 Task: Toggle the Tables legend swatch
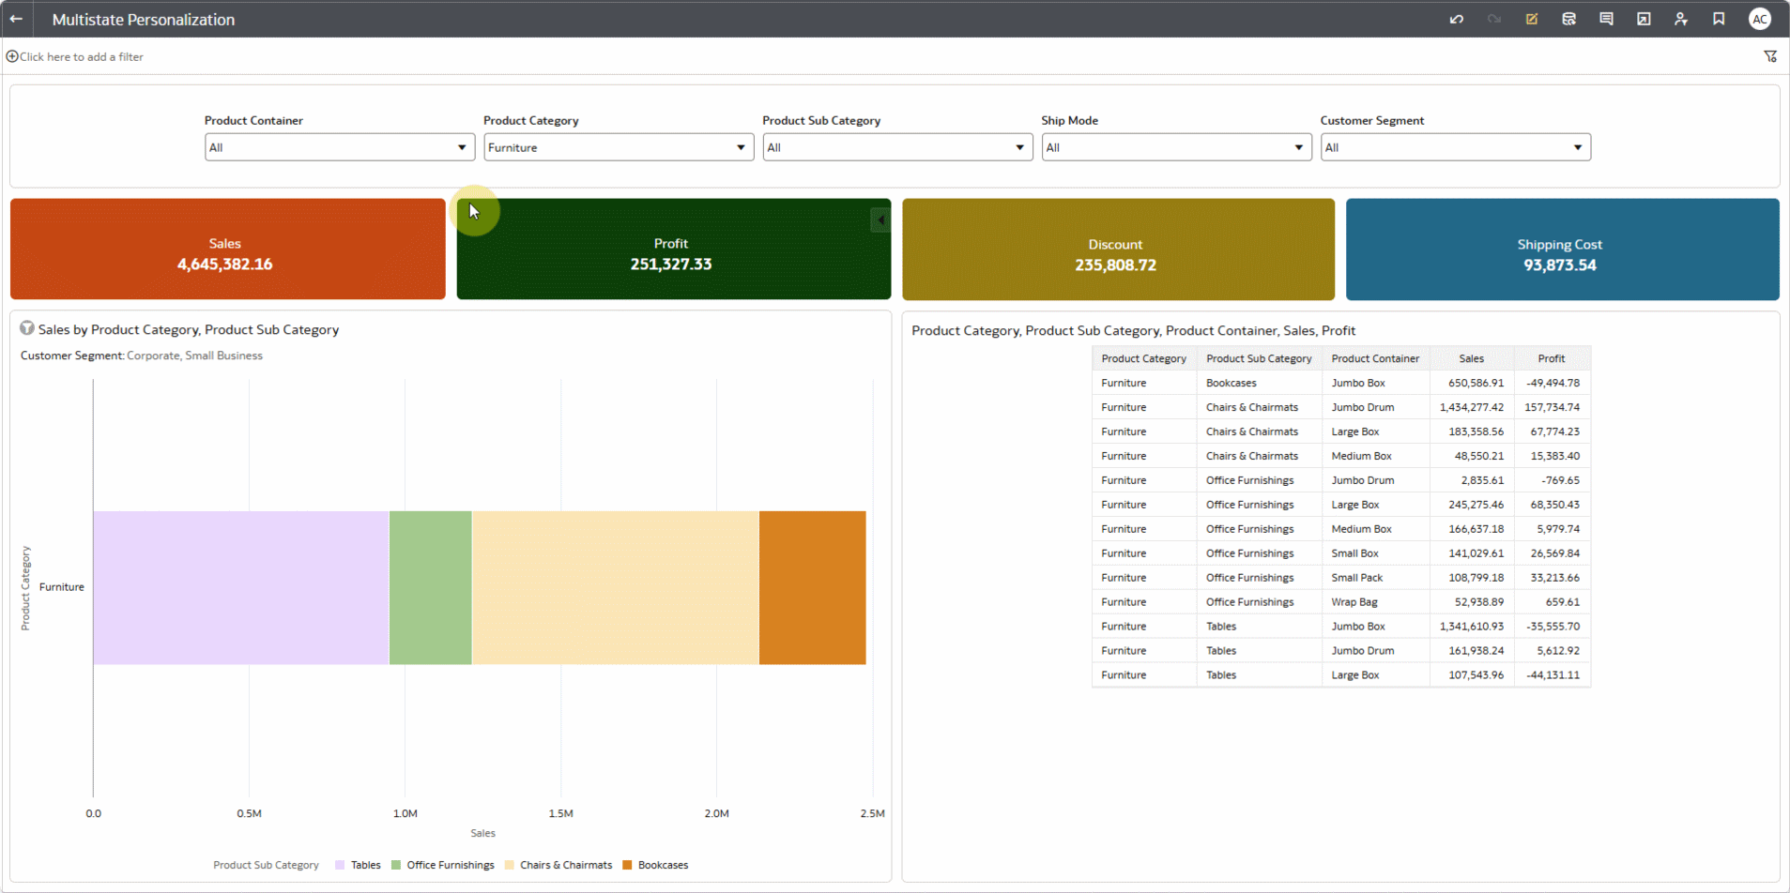tap(340, 865)
